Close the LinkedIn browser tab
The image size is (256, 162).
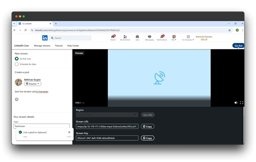coord(50,24)
